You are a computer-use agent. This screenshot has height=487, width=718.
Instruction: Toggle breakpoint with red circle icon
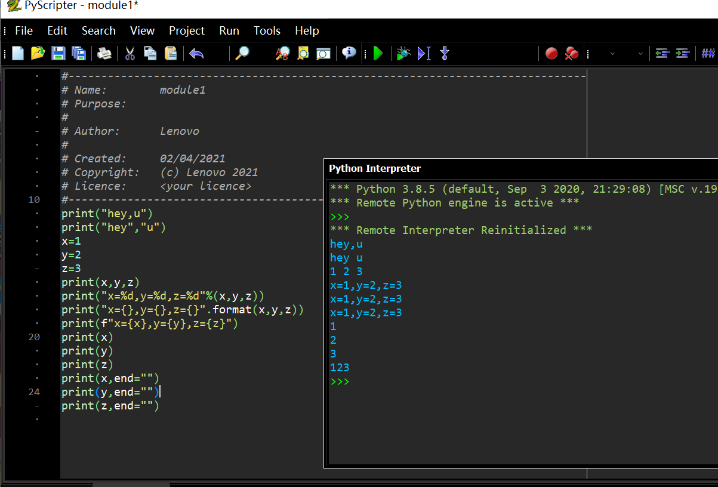[x=551, y=54]
